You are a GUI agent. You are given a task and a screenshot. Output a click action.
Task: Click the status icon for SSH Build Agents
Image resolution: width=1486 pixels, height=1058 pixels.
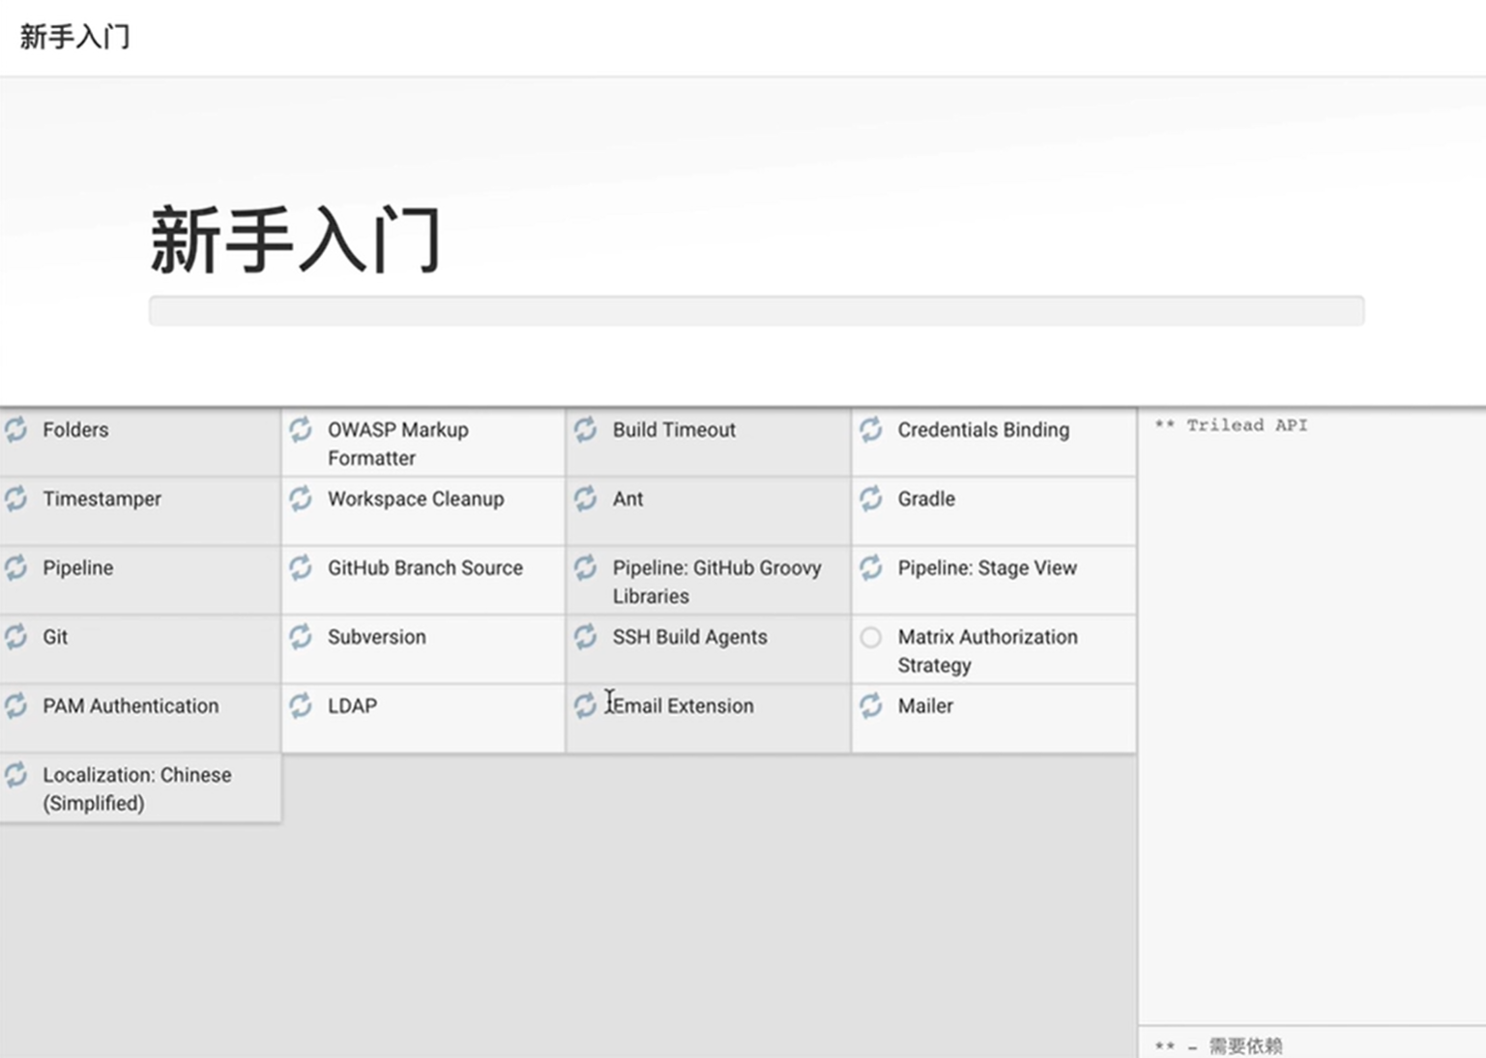click(586, 637)
